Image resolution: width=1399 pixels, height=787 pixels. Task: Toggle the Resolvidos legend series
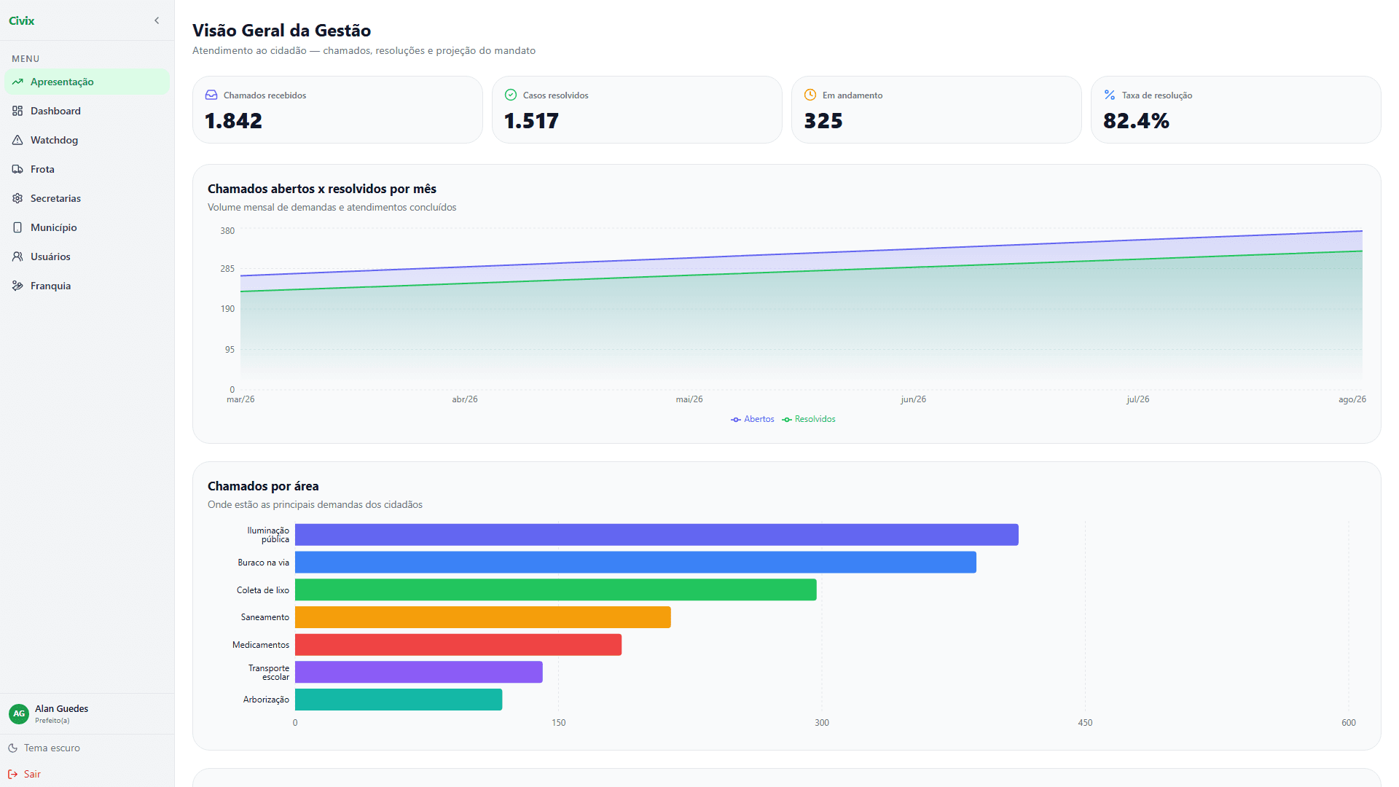pos(809,419)
